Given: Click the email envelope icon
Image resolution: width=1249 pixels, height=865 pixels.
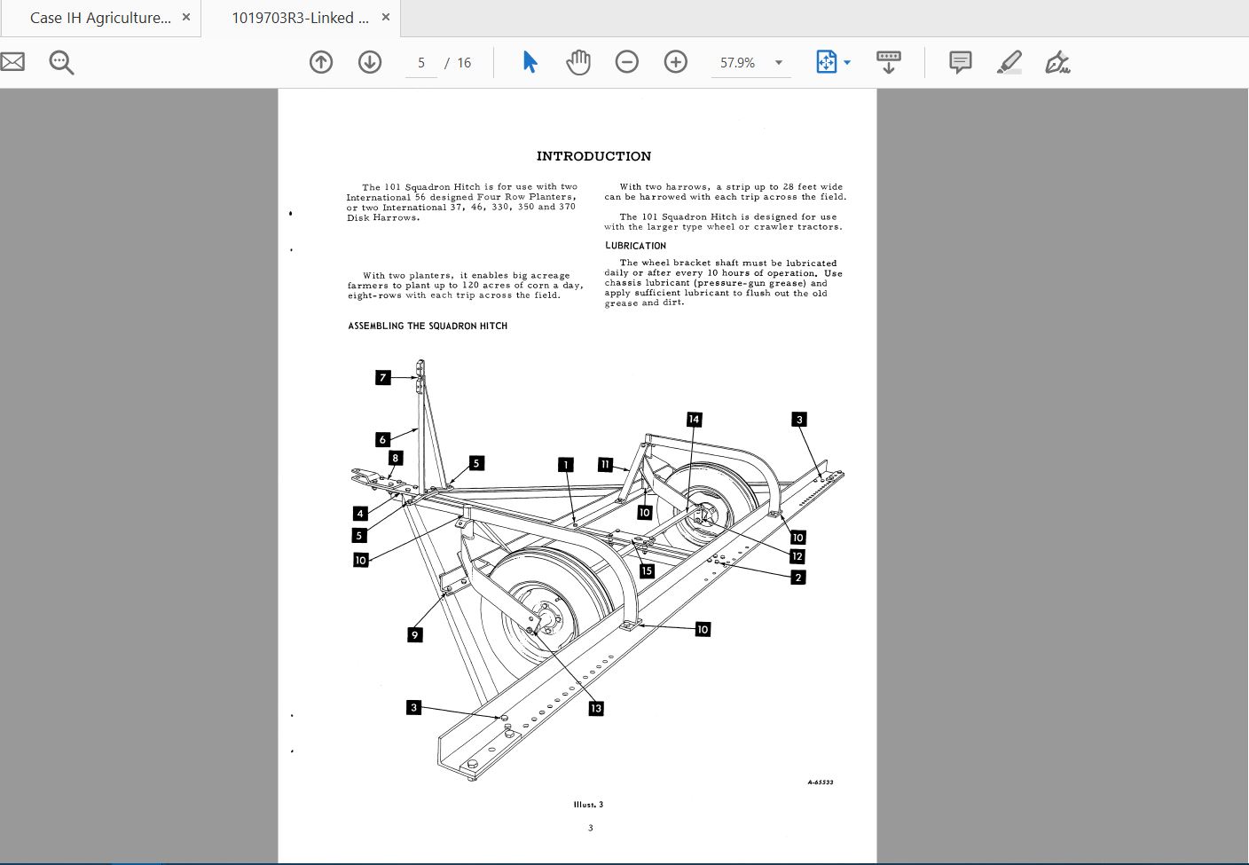Looking at the screenshot, I should pyautogui.click(x=12, y=62).
